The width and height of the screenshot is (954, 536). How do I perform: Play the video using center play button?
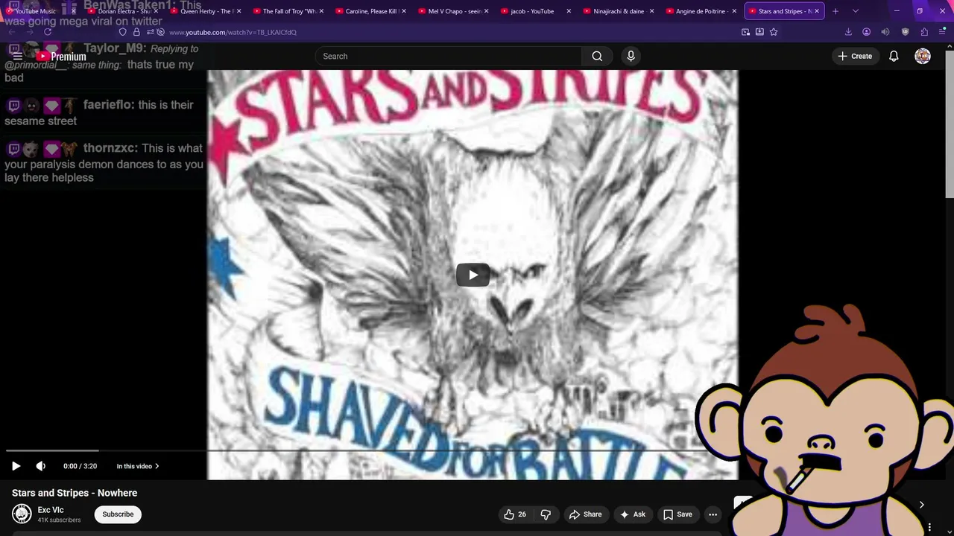coord(473,275)
